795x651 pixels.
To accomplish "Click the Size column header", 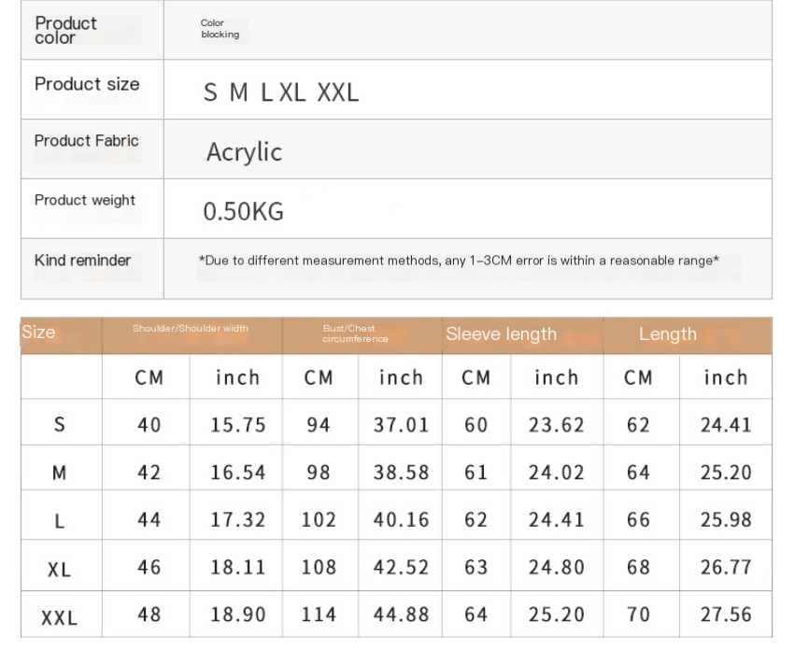I will (38, 333).
